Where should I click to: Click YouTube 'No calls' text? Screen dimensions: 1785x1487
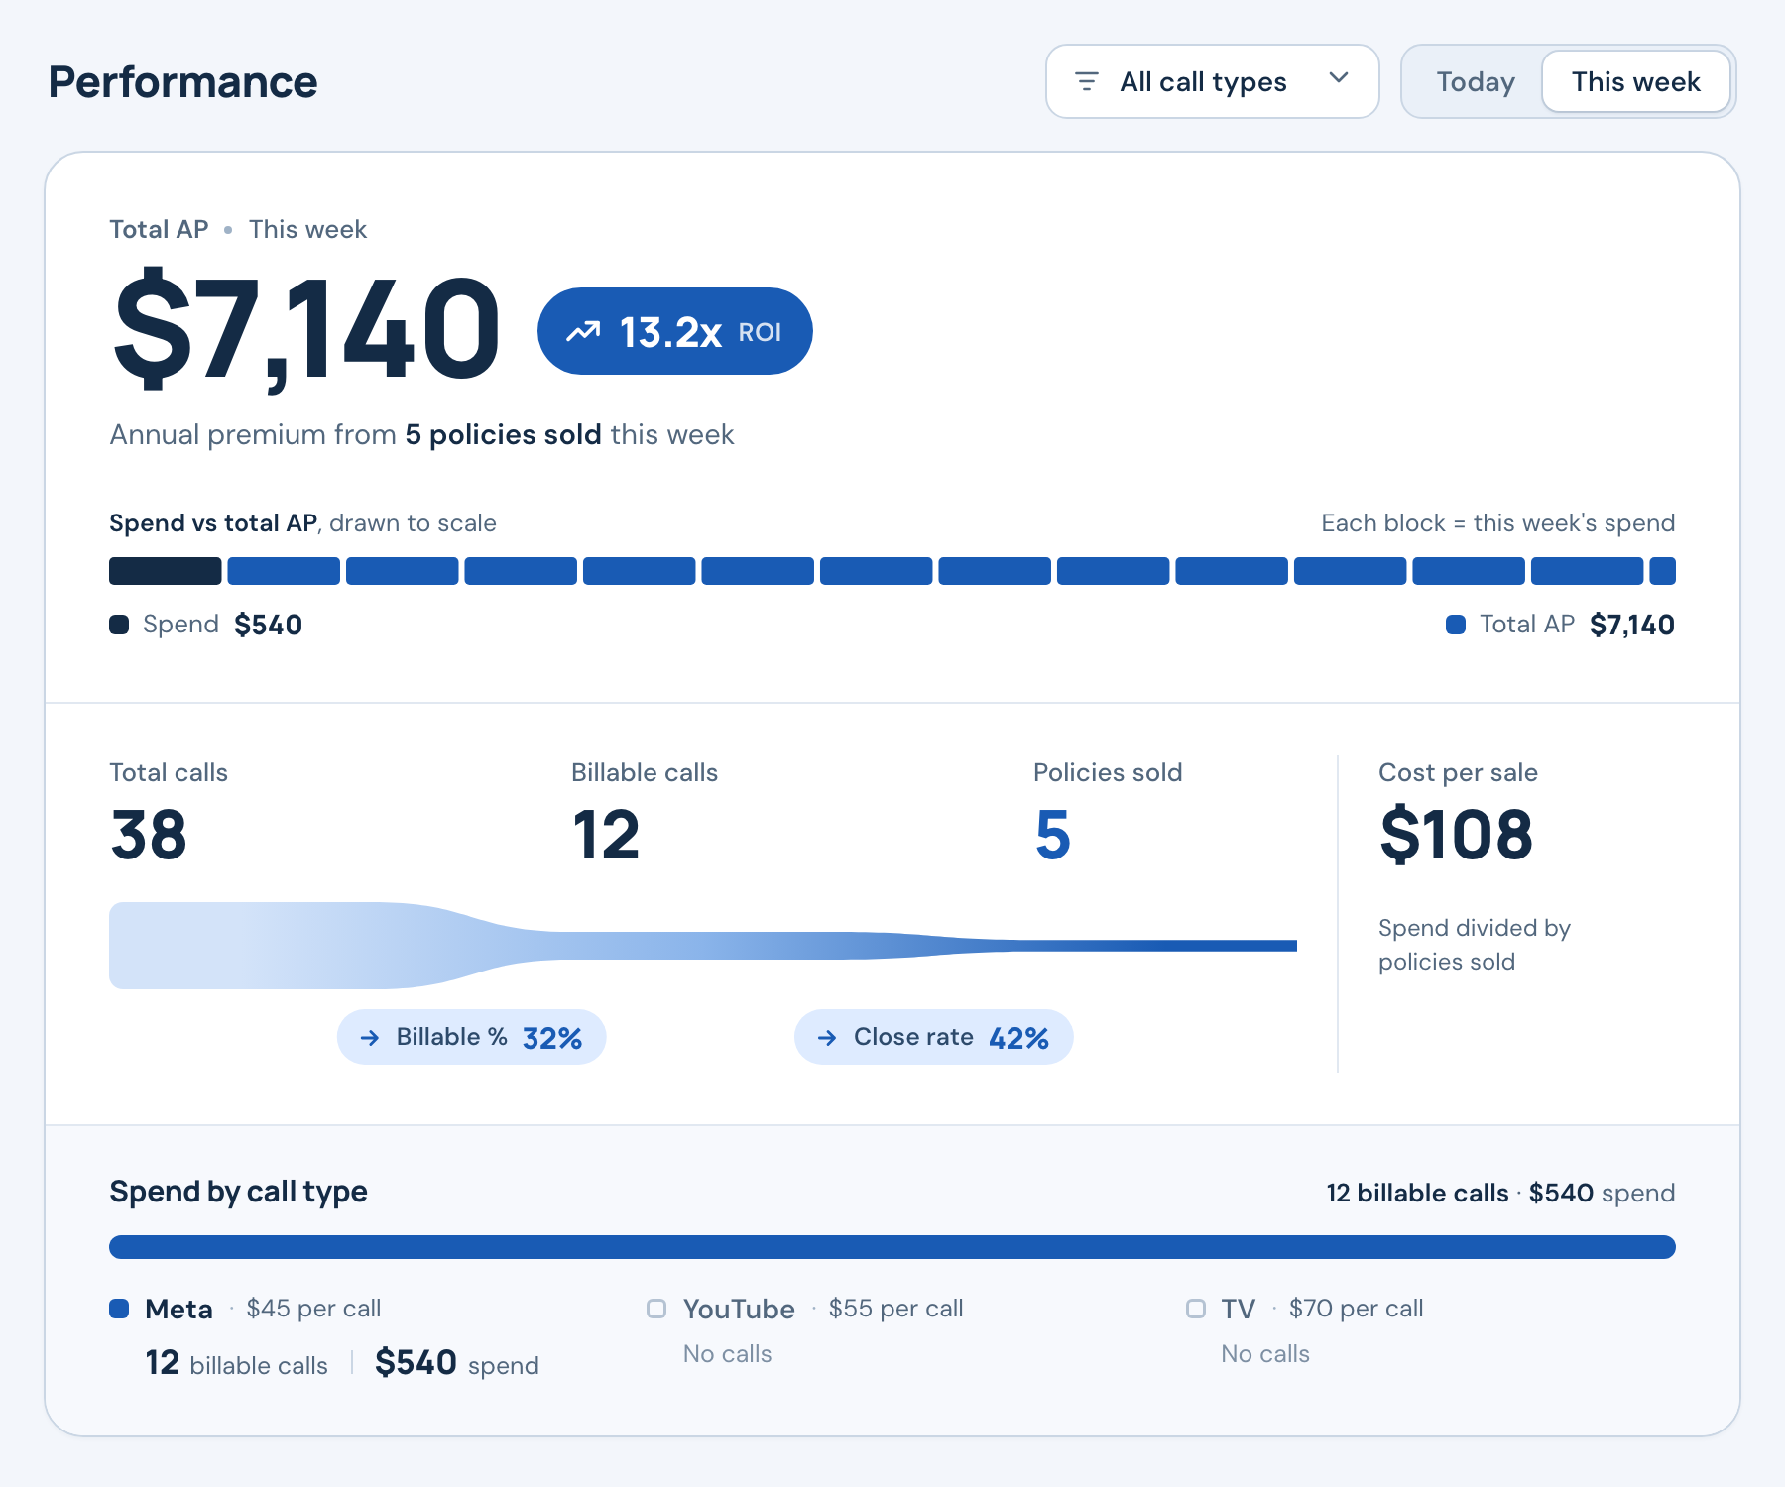(x=727, y=1354)
